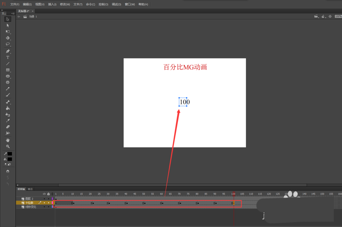Open the Edit Scene dropdown
The image size is (342, 227).
[316, 16]
